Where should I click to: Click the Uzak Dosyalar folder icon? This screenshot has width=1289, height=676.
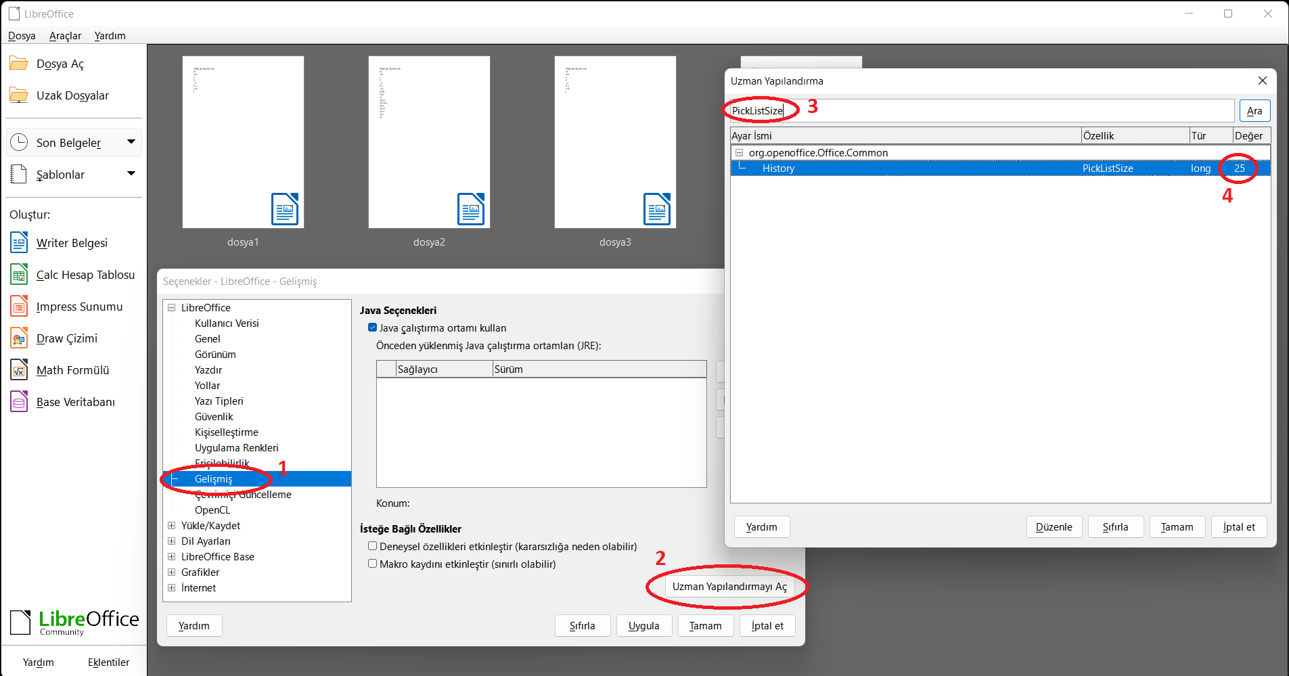pos(19,95)
